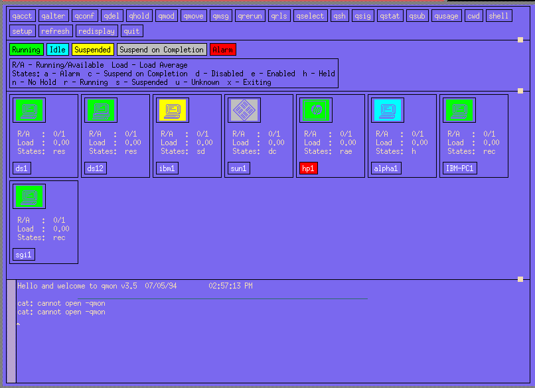Select the gray sun1 queue icon
The height and width of the screenshot is (388, 535).
244,110
